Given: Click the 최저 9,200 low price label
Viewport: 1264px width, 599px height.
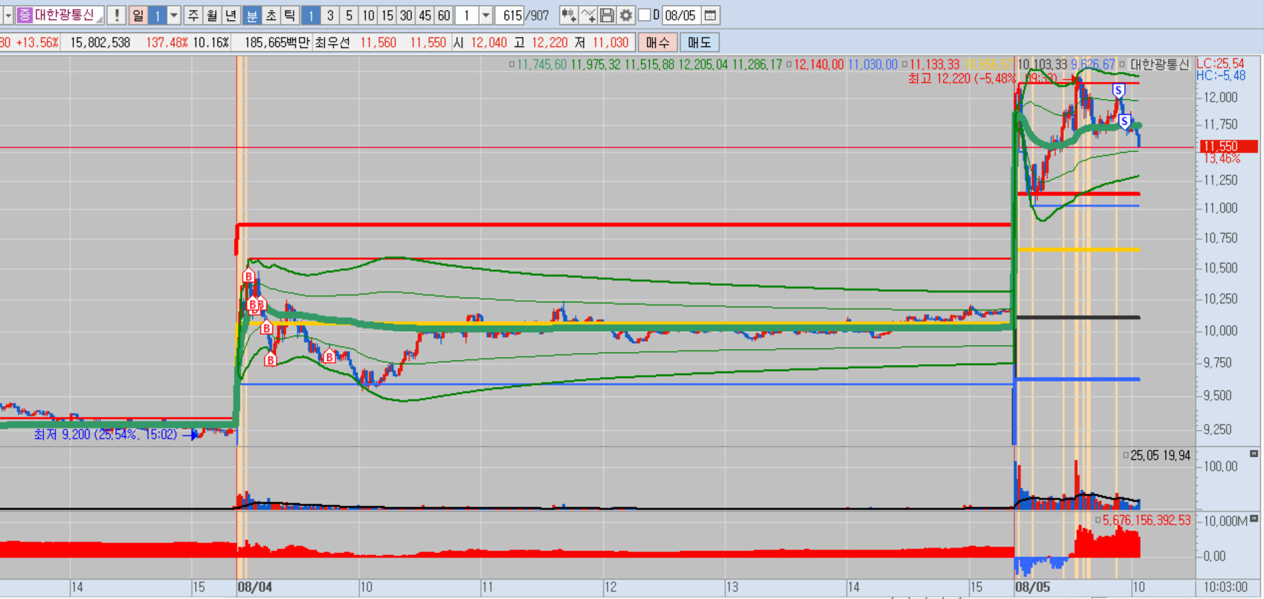Looking at the screenshot, I should 106,434.
